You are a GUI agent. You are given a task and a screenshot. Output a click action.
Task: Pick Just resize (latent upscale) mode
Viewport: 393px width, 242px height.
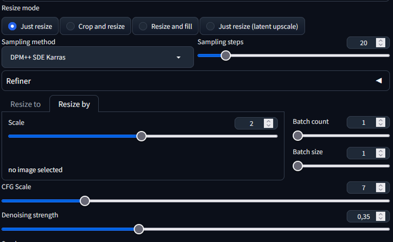point(252,27)
